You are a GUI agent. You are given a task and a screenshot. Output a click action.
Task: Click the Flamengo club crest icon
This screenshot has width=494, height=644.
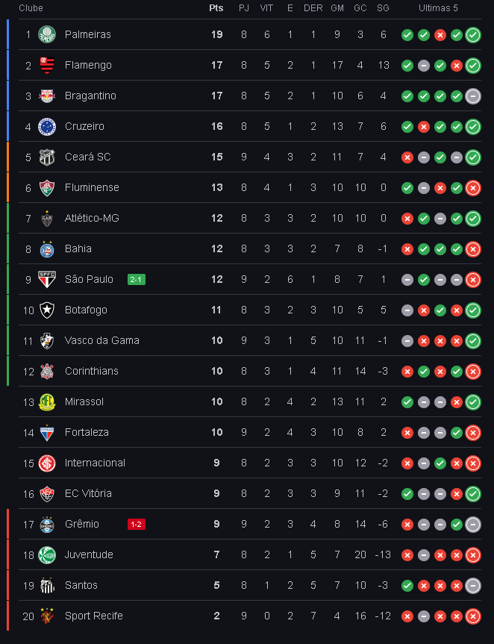(x=47, y=66)
